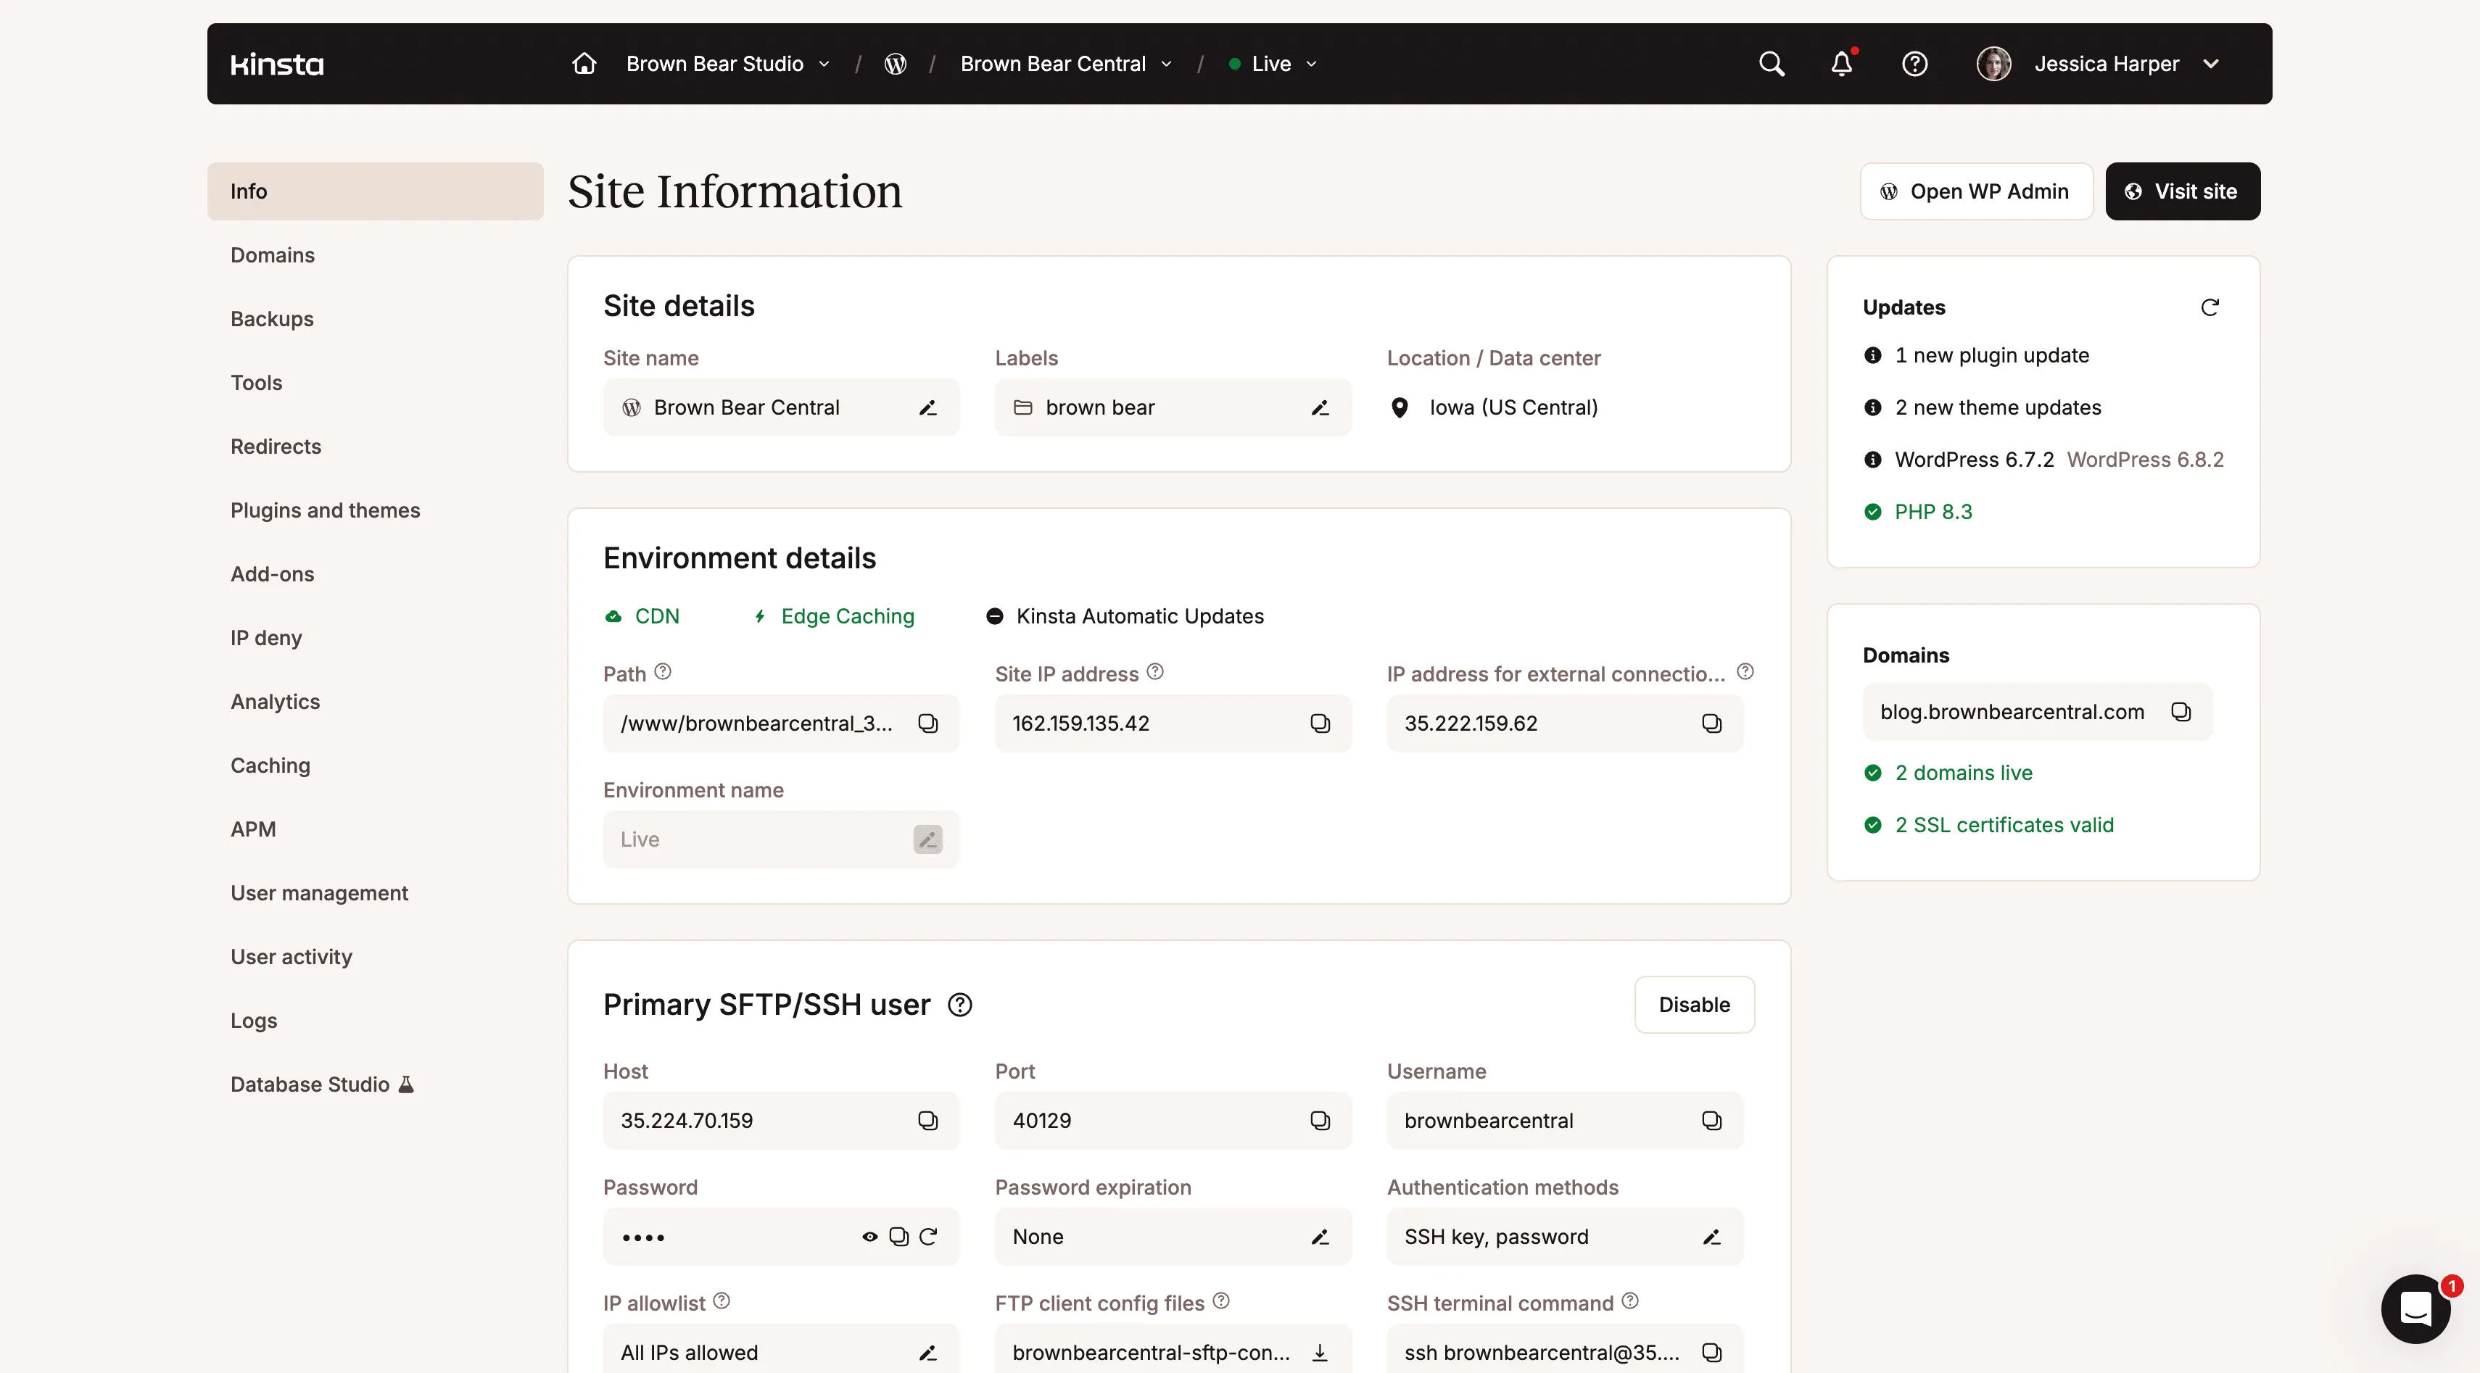Reveal the SFTP password with eye icon
The width and height of the screenshot is (2480, 1373).
coord(869,1237)
